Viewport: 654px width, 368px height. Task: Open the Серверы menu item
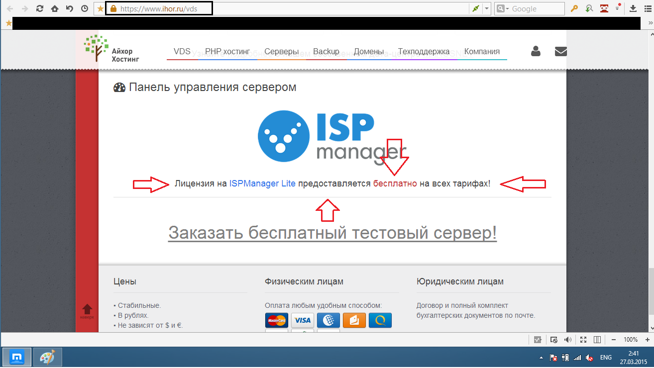282,52
